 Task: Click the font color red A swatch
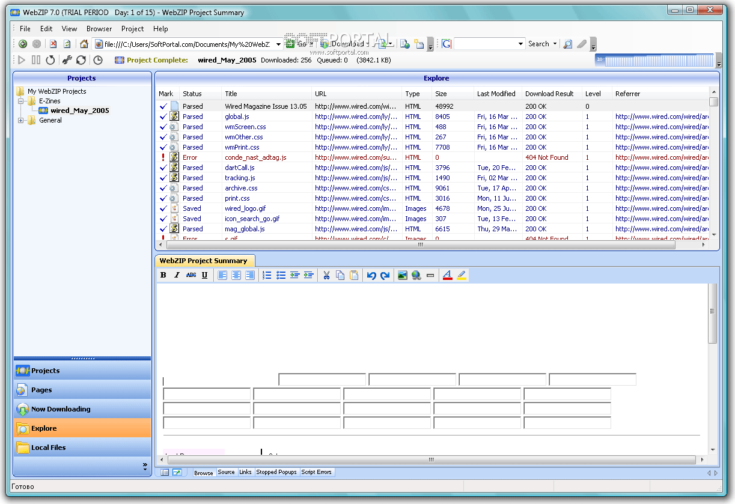tap(447, 275)
